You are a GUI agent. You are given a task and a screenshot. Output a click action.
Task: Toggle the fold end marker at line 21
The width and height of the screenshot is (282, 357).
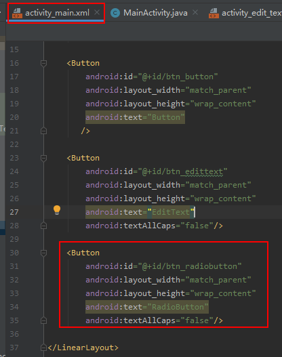pyautogui.click(x=44, y=131)
